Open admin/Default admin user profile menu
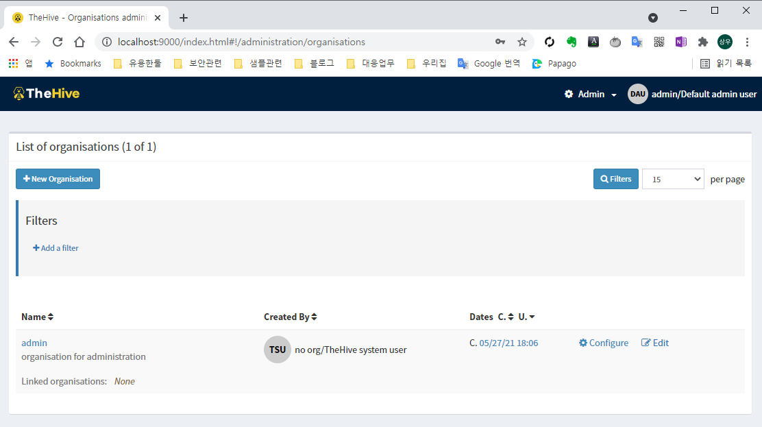This screenshot has width=762, height=427. click(x=704, y=95)
